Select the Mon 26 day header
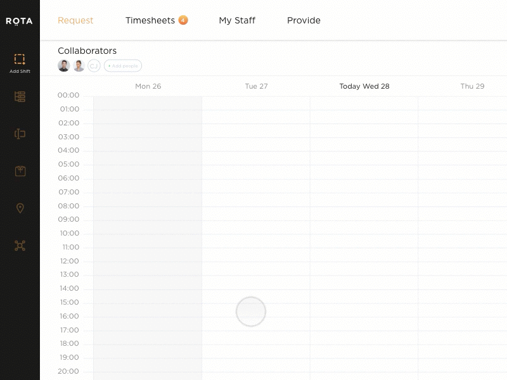This screenshot has width=507, height=380. [148, 86]
